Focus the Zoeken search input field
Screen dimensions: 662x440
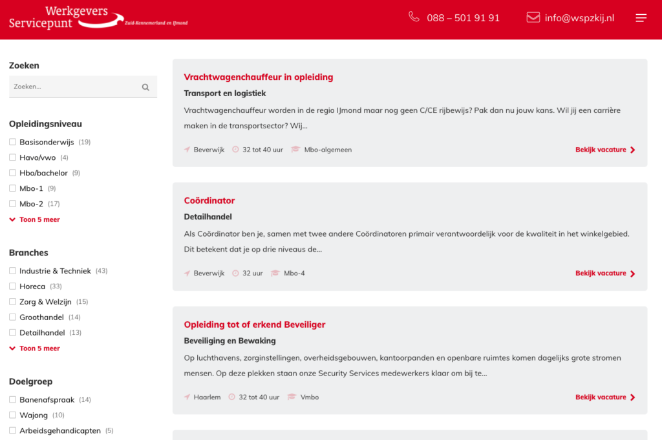coord(74,86)
